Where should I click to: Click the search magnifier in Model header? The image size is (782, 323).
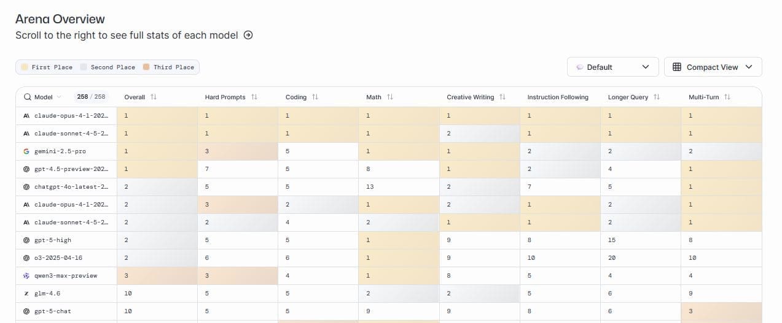coord(28,97)
